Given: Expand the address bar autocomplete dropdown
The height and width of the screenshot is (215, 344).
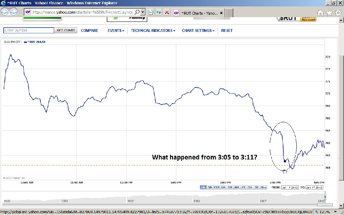Looking at the screenshot, I should [x=143, y=12].
